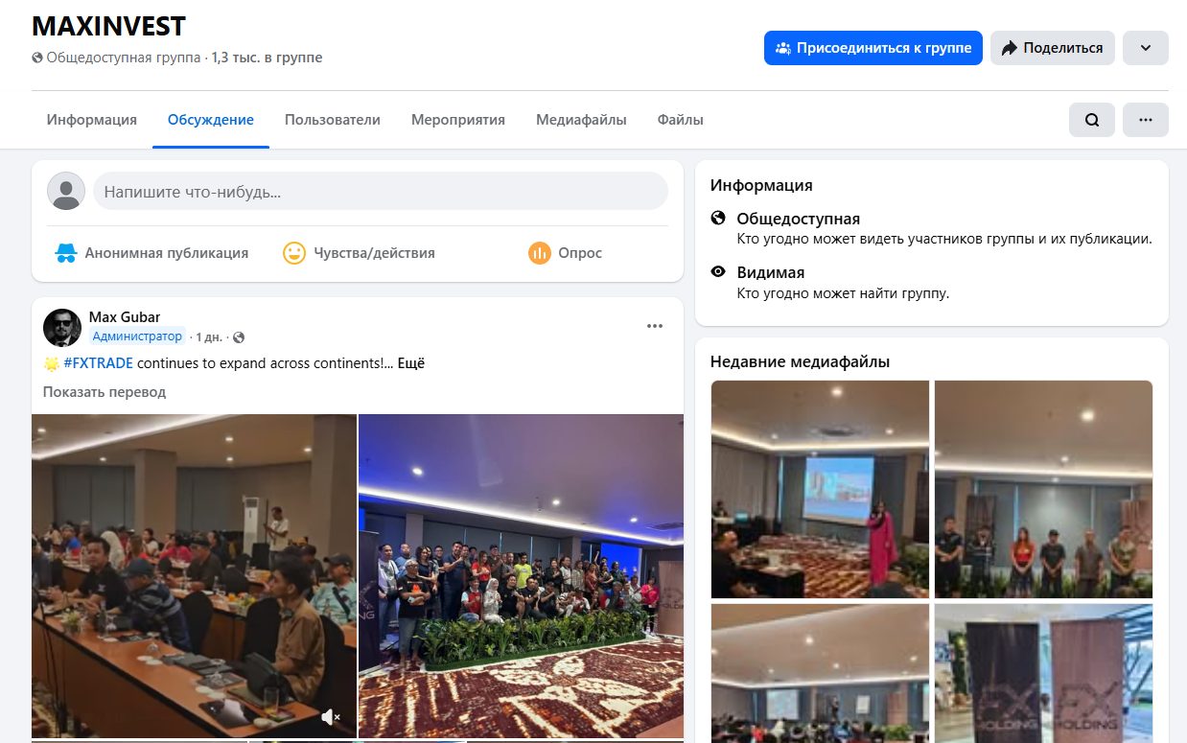The image size is (1187, 743).
Task: Expand post text via Ещё
Action: 410,363
